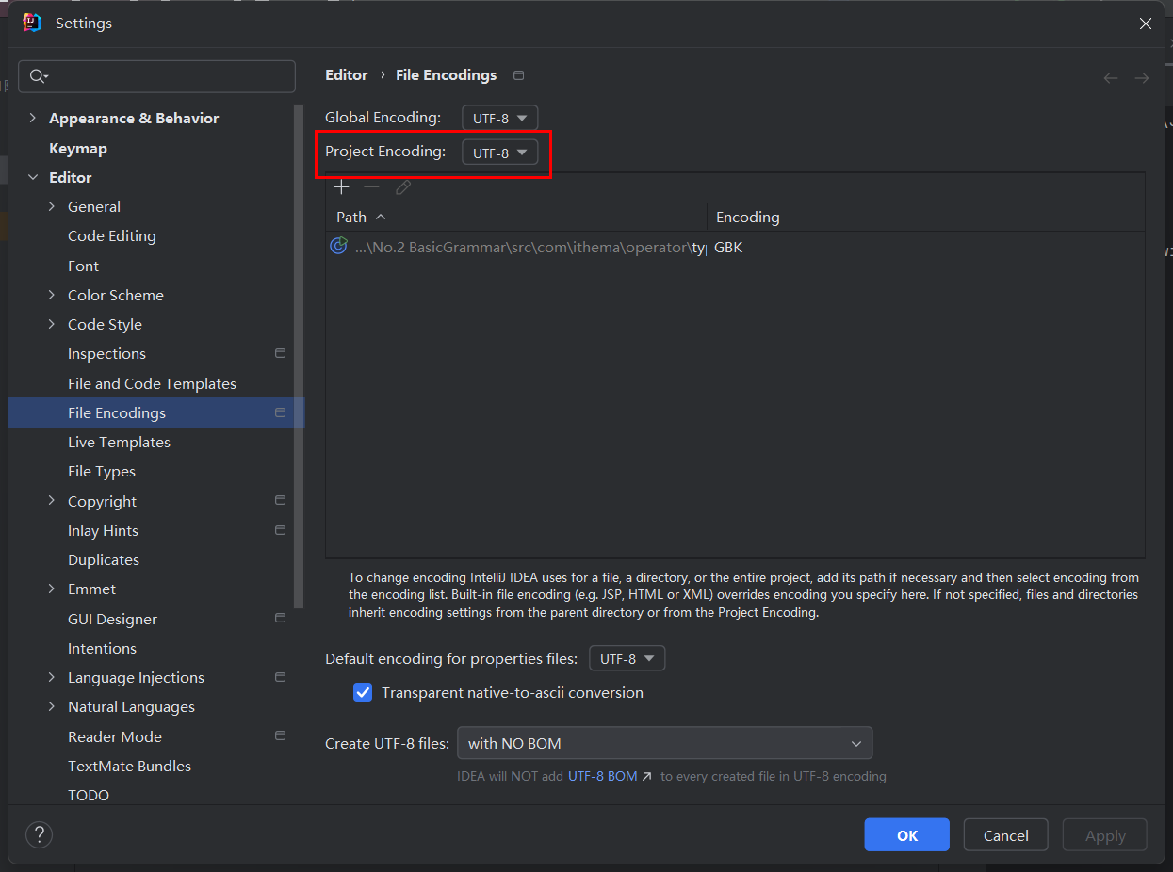Open the Live Templates settings page
This screenshot has width=1173, height=872.
coord(119,442)
